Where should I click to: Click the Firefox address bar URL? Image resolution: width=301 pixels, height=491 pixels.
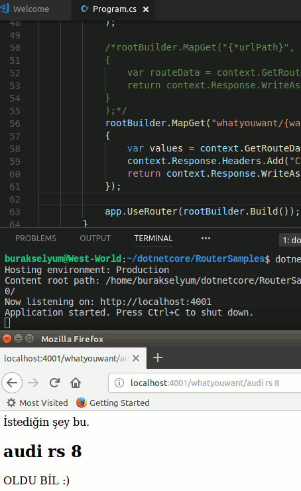[x=205, y=383]
